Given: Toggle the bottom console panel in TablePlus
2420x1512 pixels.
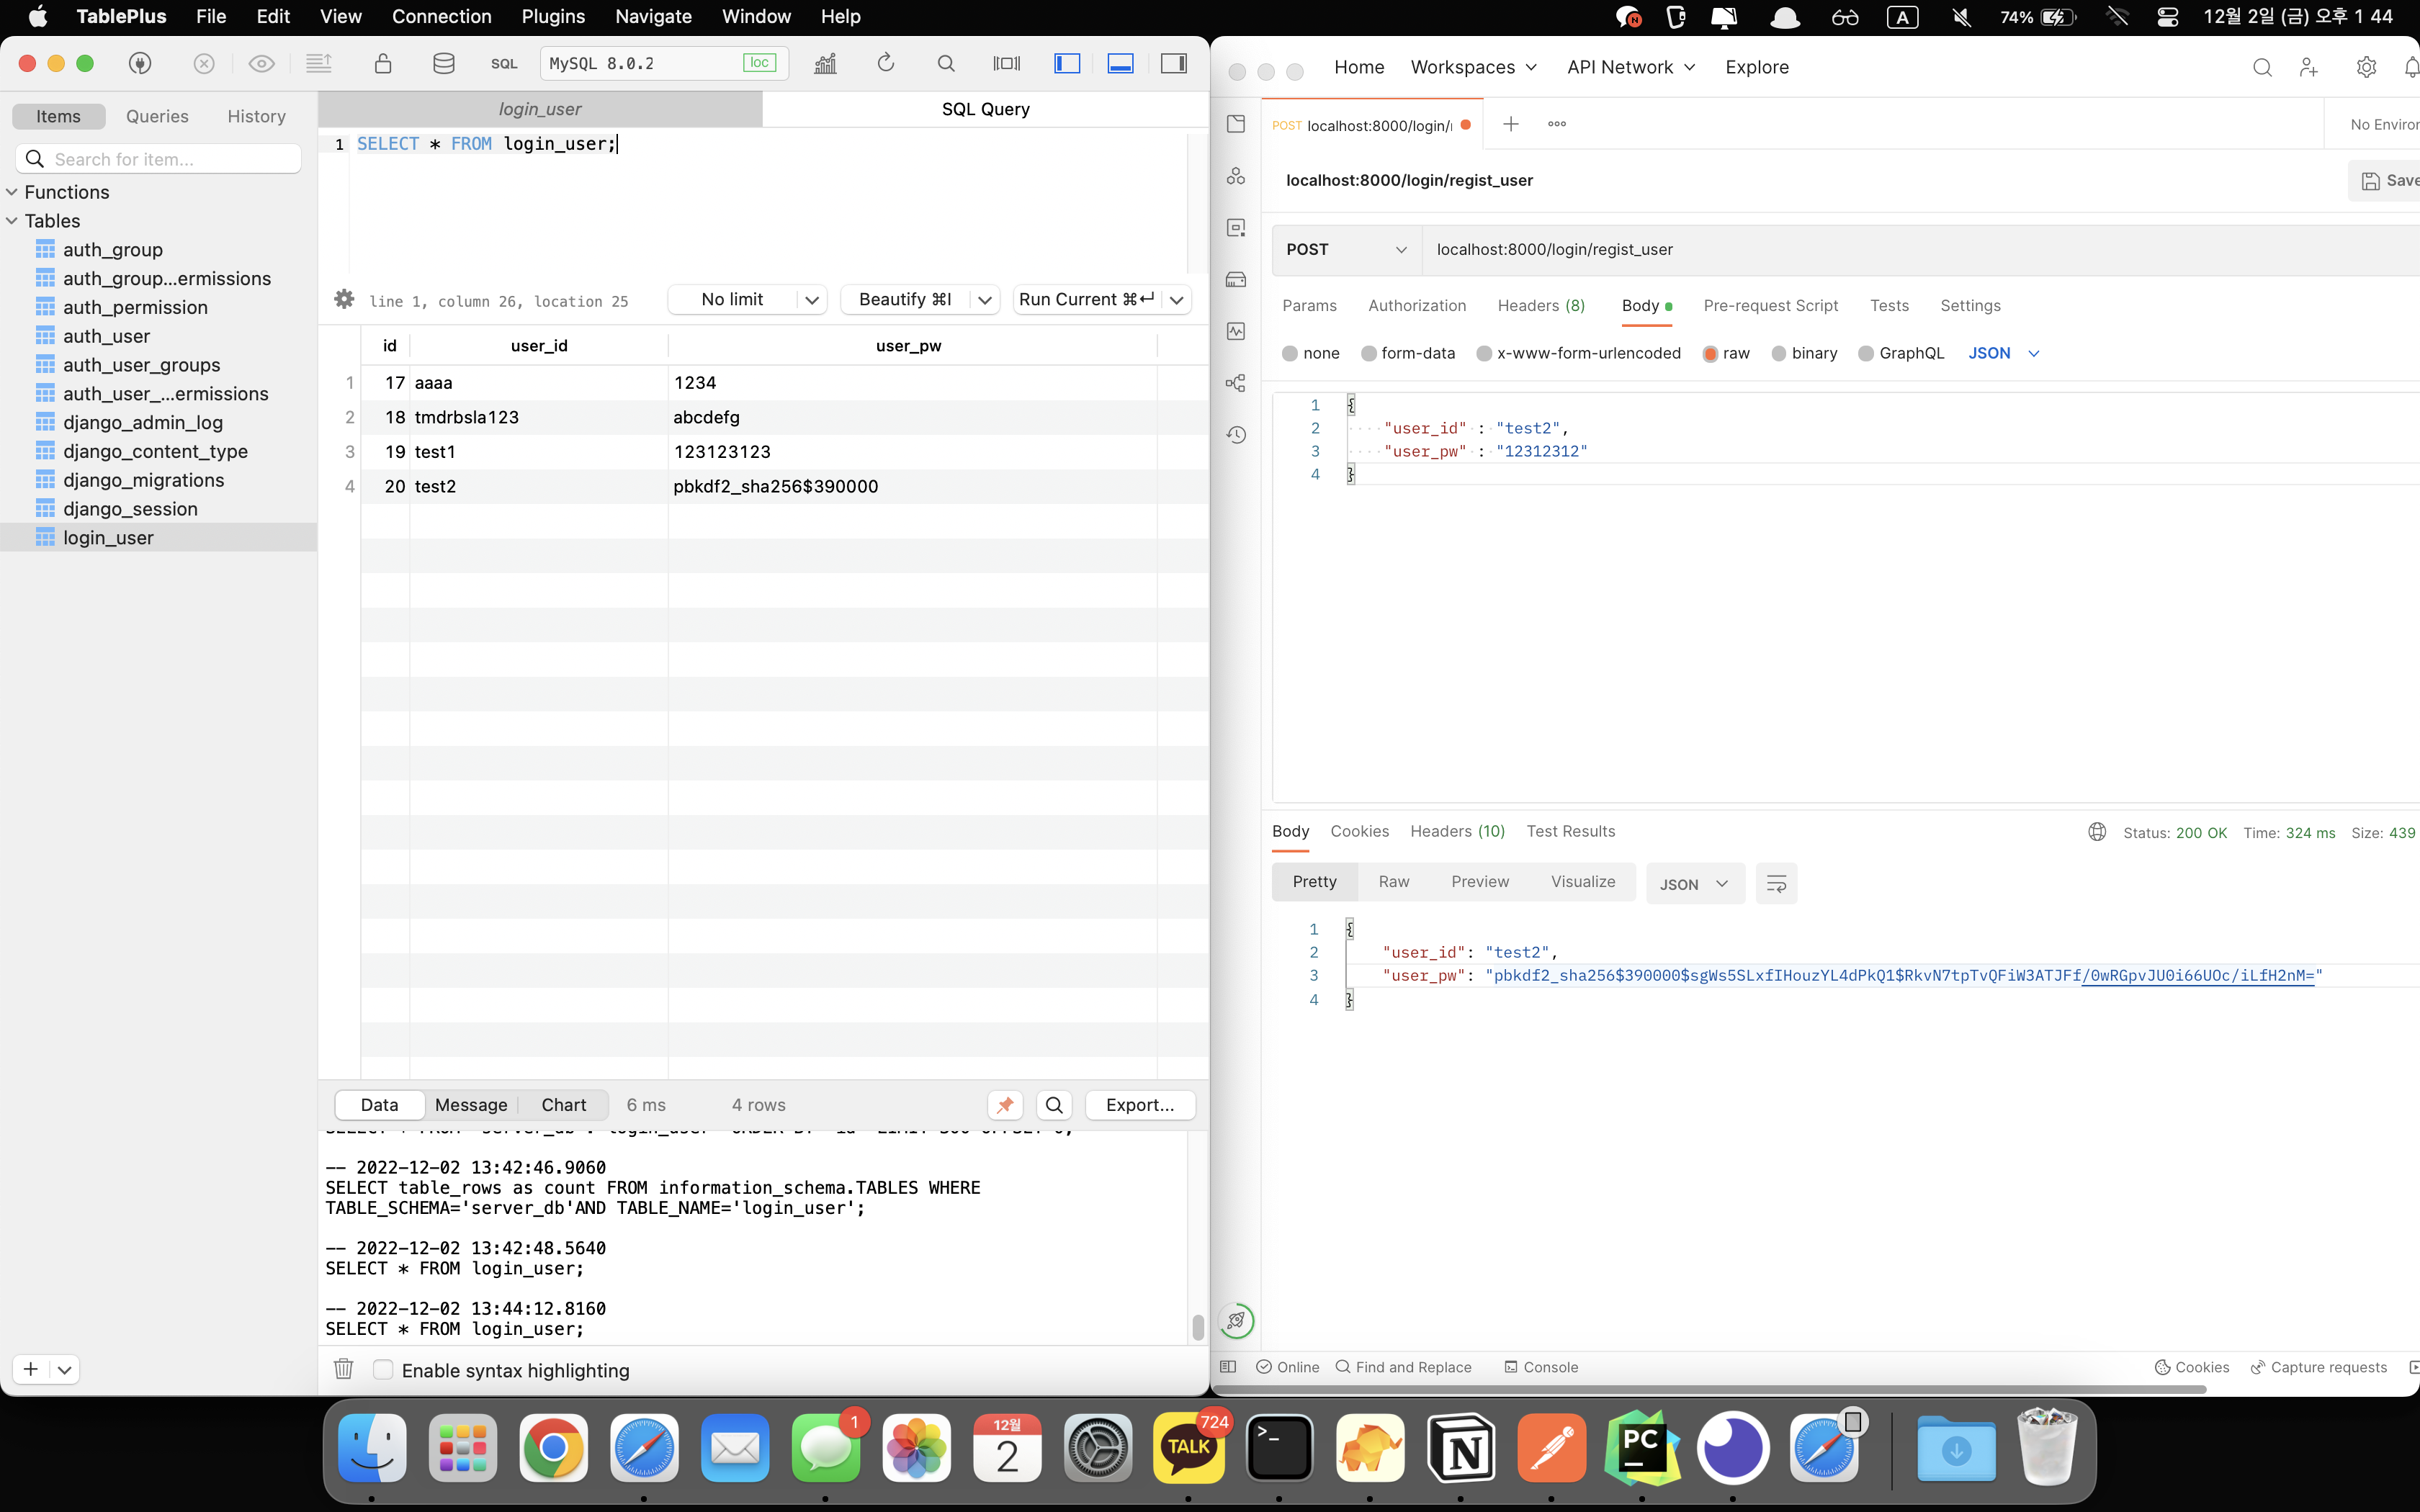Looking at the screenshot, I should (x=1120, y=63).
